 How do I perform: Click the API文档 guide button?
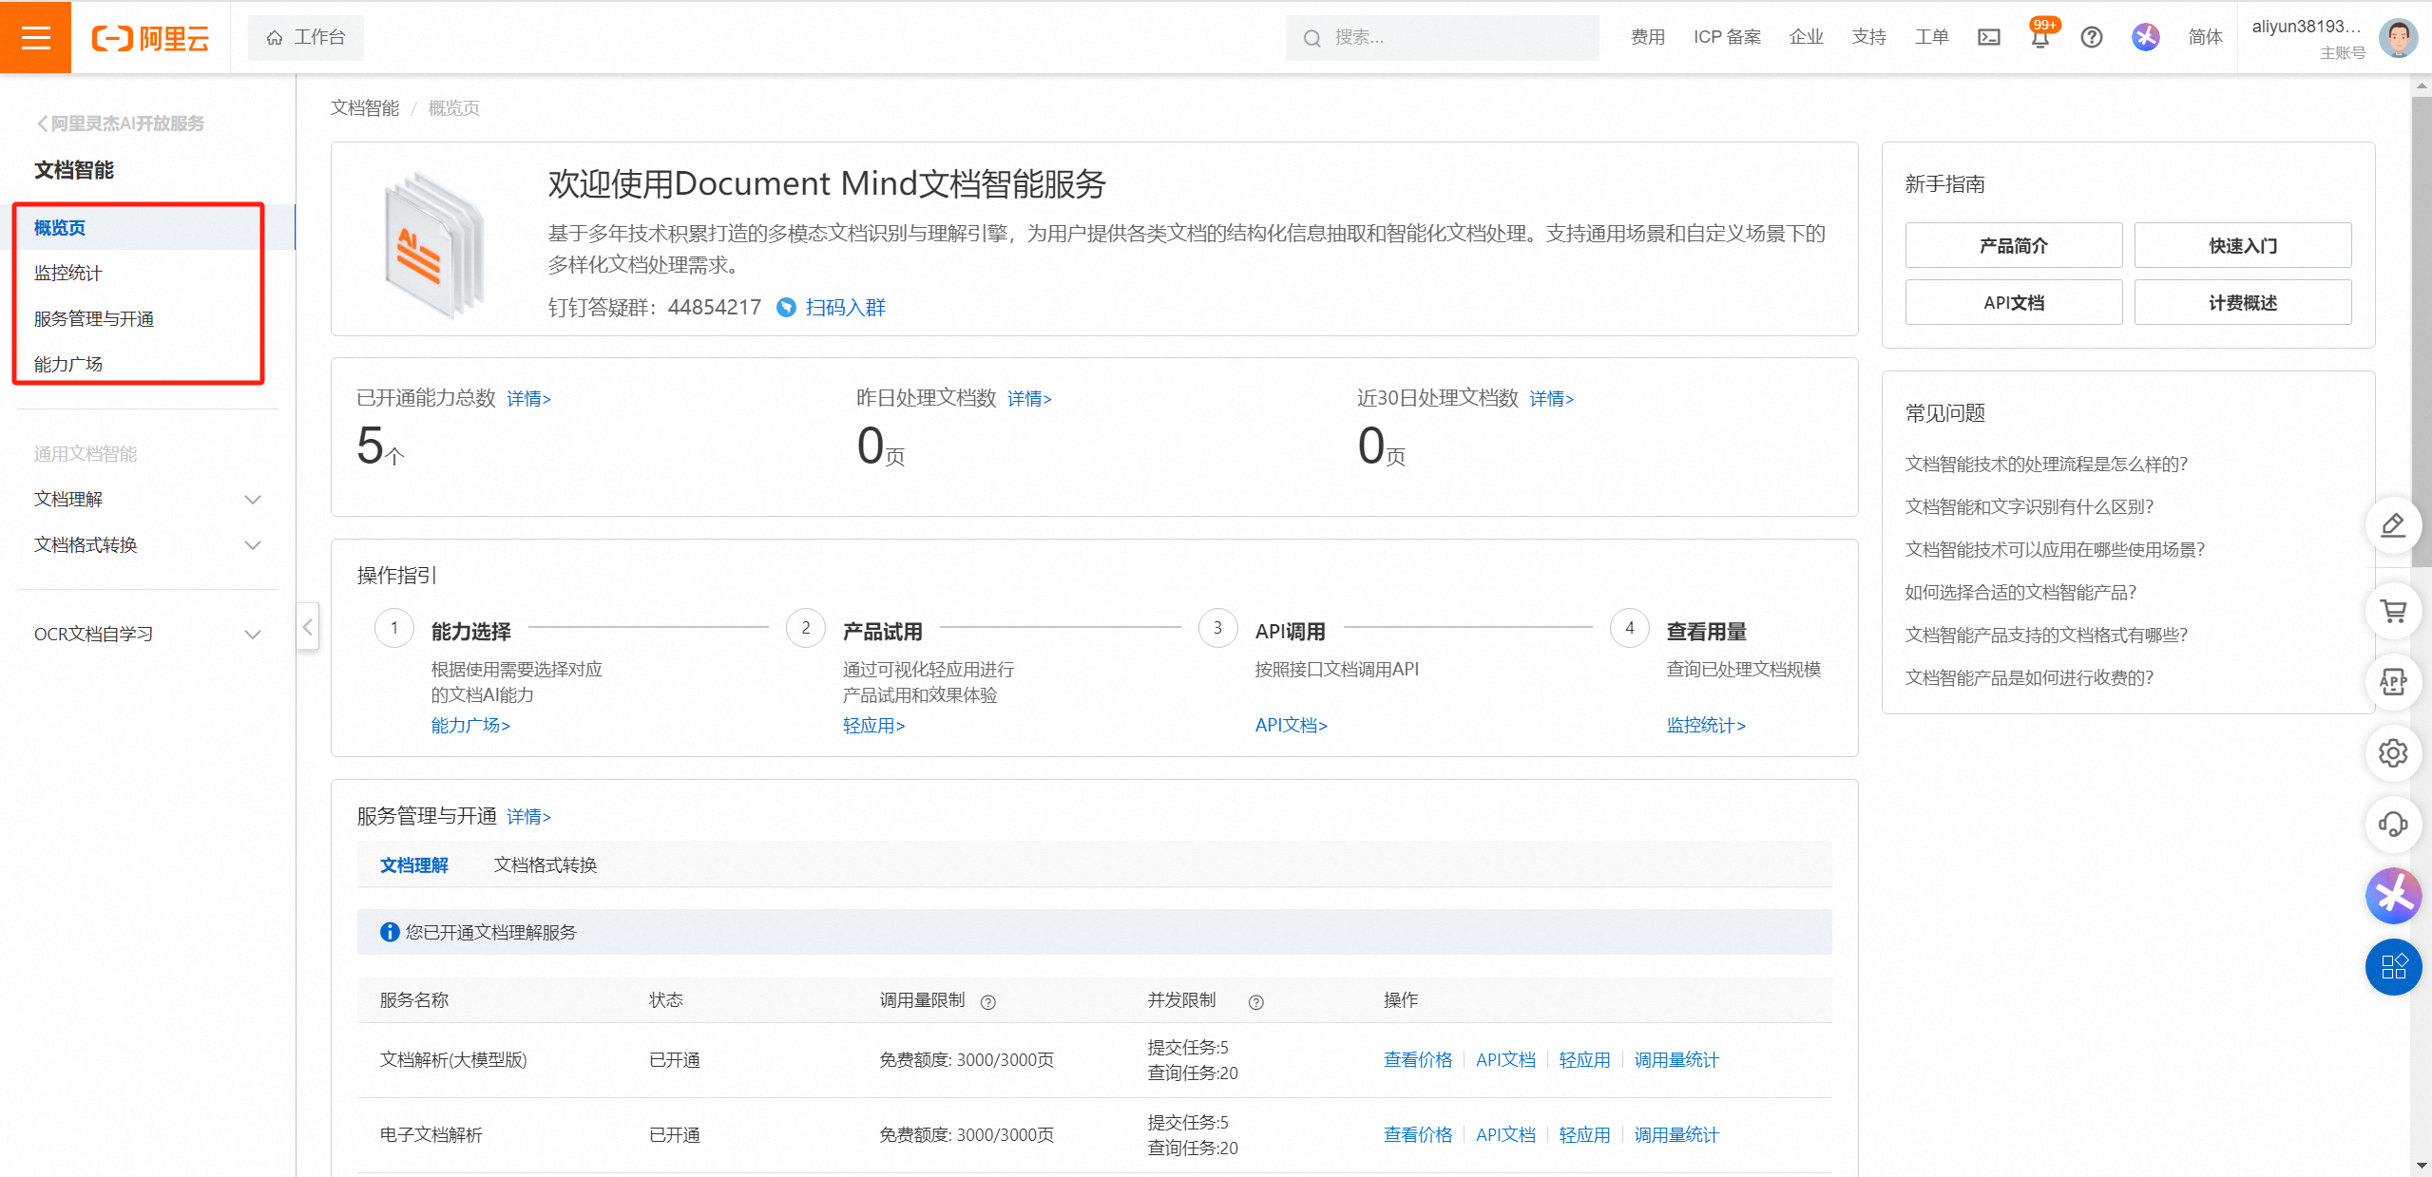(2013, 302)
